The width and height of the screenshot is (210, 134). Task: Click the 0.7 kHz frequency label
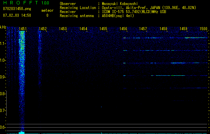(3, 111)
